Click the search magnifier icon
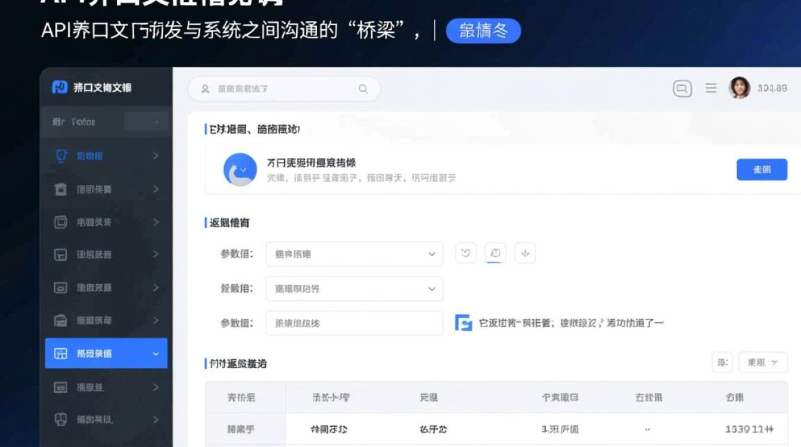 point(363,88)
